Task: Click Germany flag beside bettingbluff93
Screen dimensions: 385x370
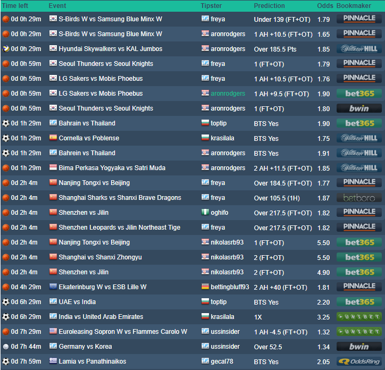Action: tap(205, 287)
